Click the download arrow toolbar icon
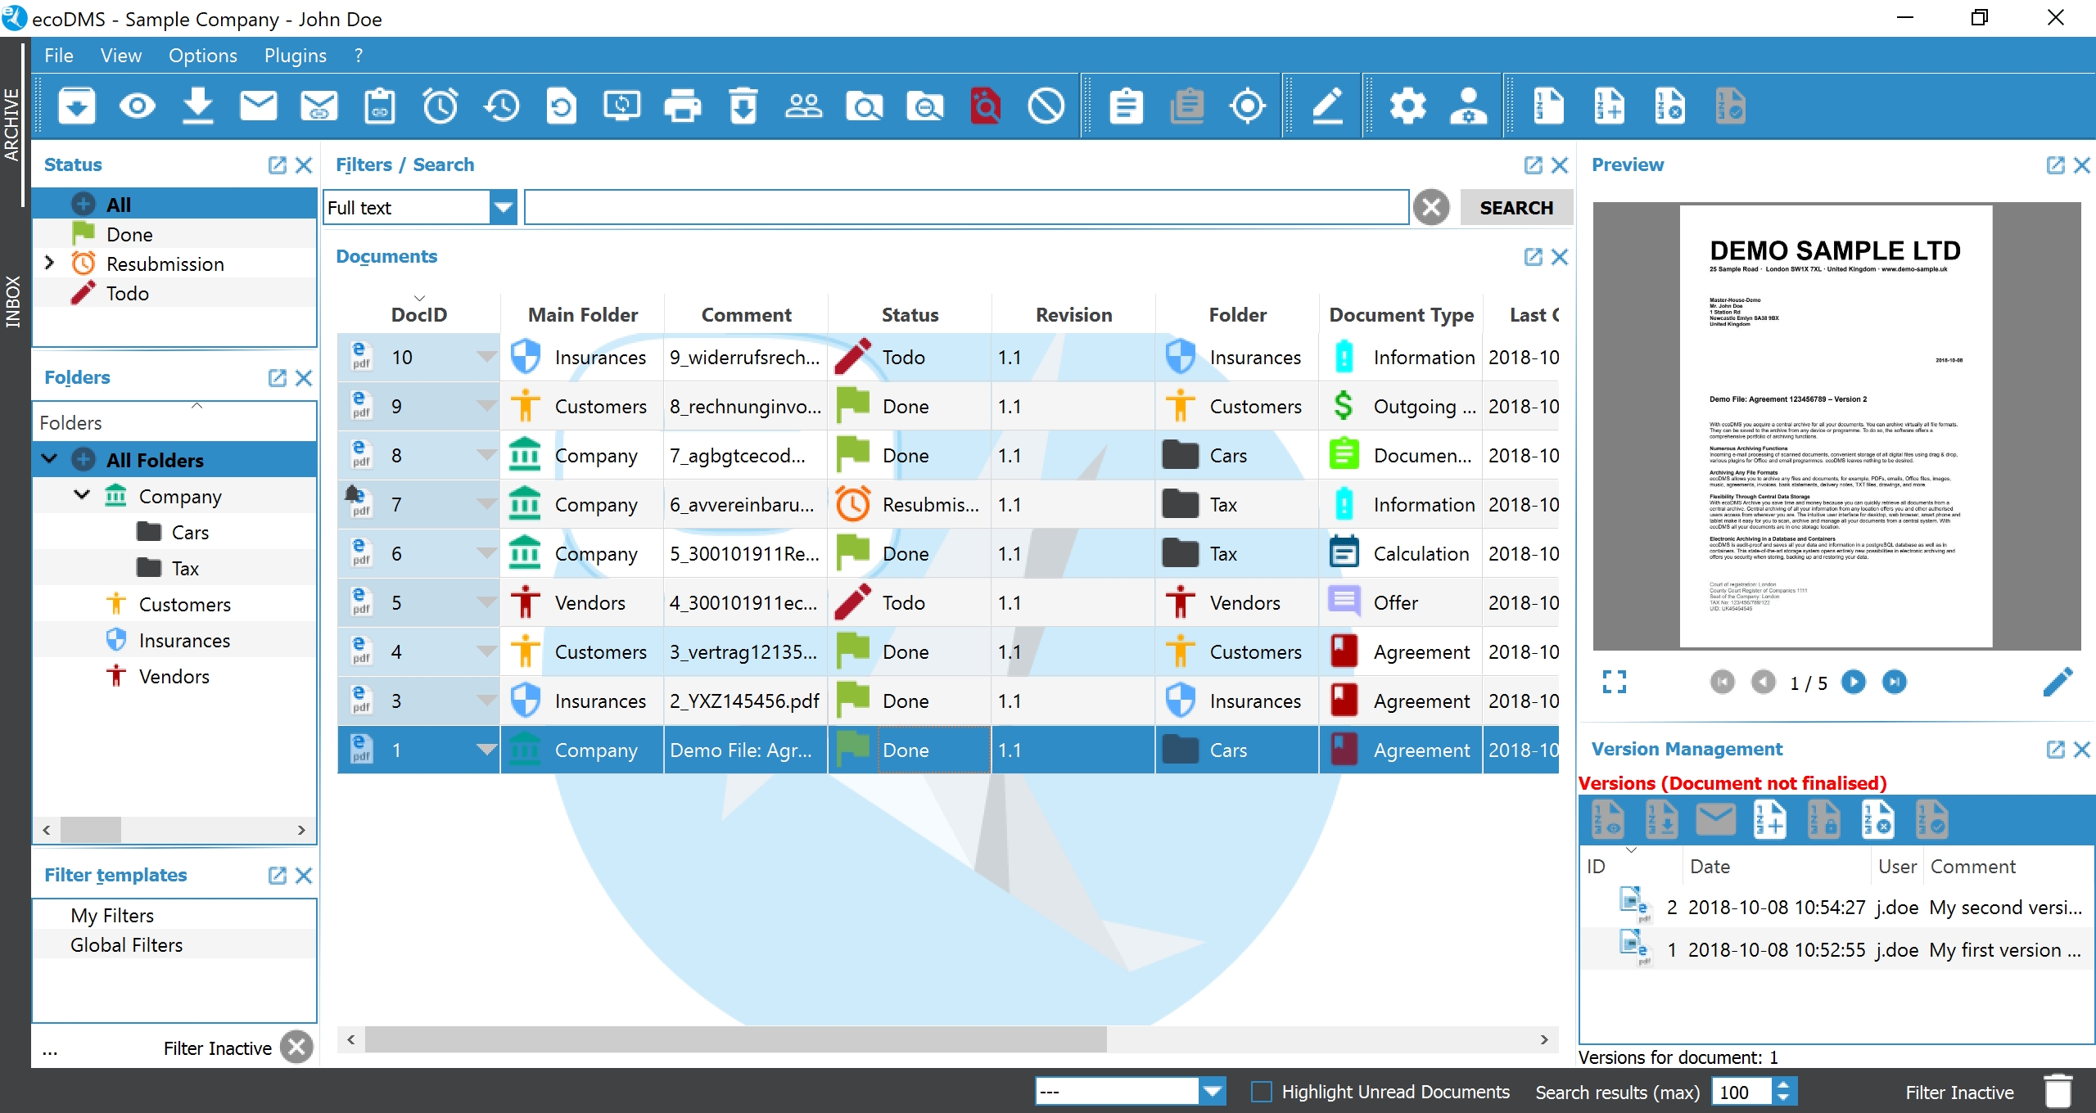2096x1113 pixels. pos(197,106)
